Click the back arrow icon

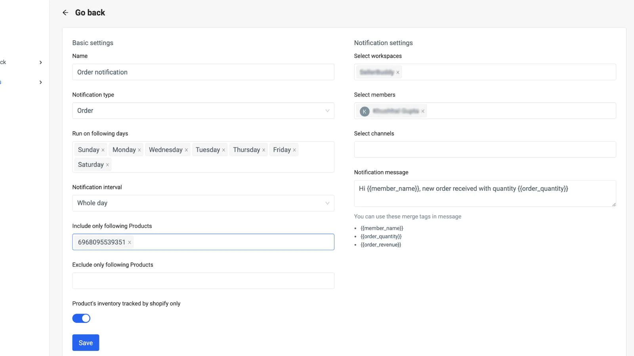coord(65,13)
